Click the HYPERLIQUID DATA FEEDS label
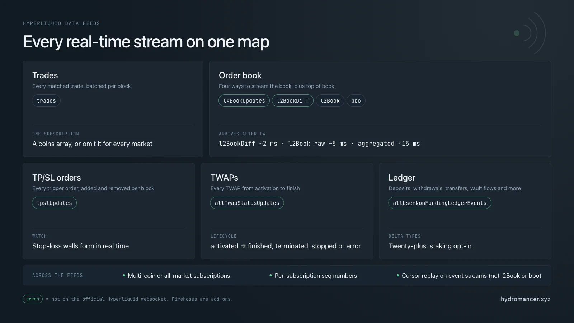This screenshot has width=574, height=323. click(62, 23)
